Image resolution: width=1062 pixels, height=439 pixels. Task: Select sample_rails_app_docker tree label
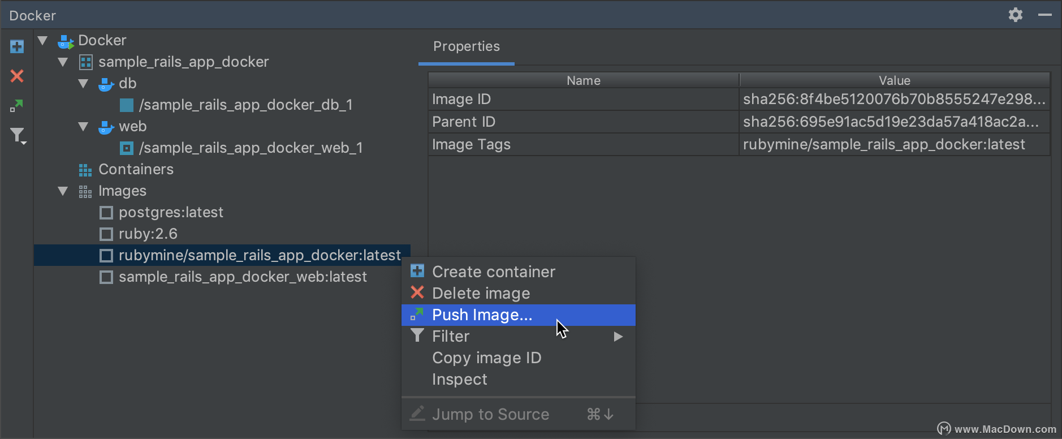click(x=184, y=62)
